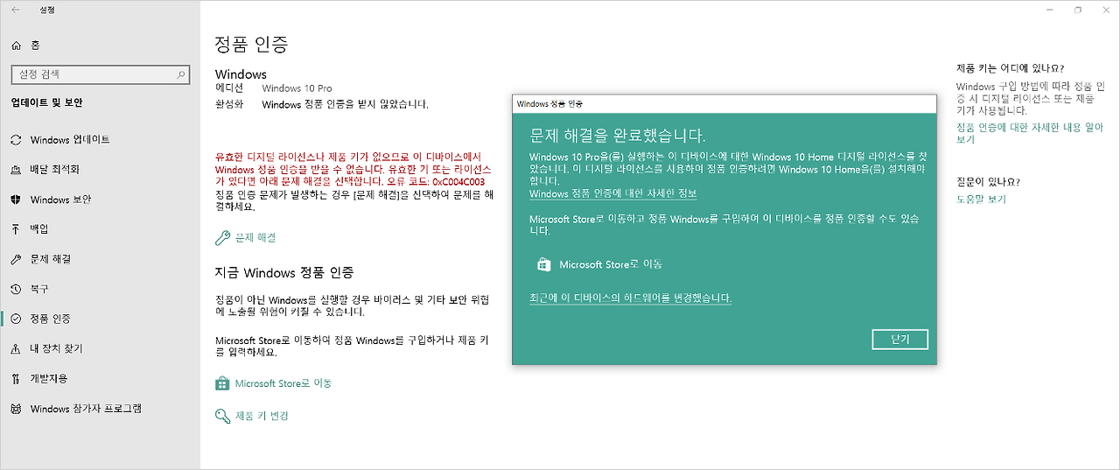Click the Windows 참가자 프로그램 icon

[x=16, y=409]
